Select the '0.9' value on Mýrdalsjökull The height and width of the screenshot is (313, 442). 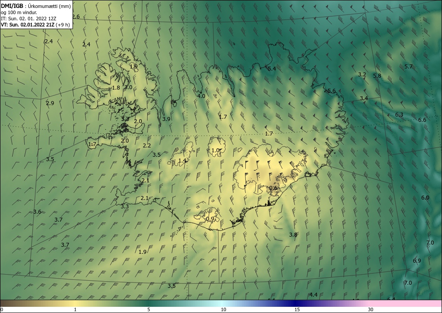(x=210, y=219)
